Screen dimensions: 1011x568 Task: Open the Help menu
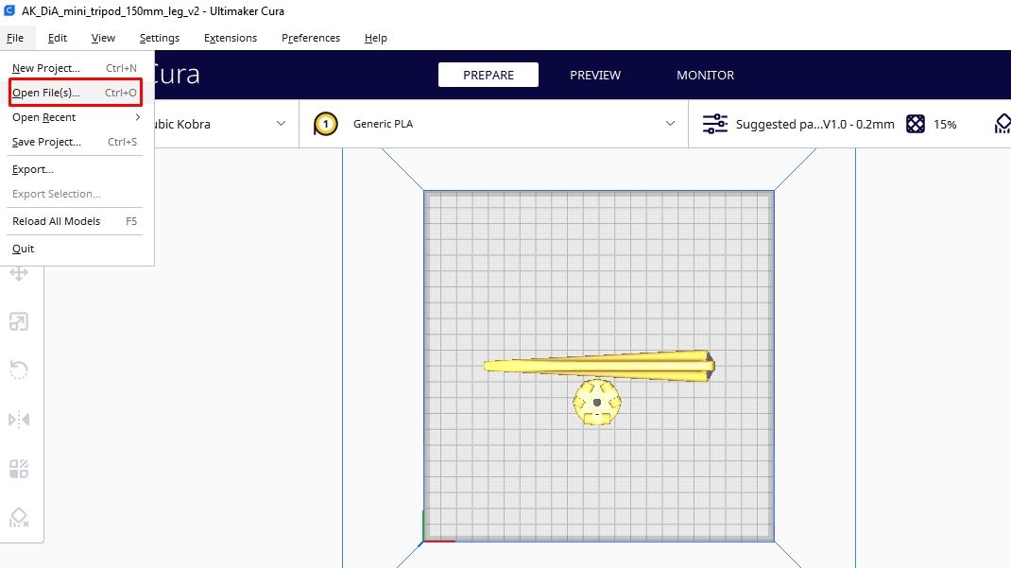[375, 38]
